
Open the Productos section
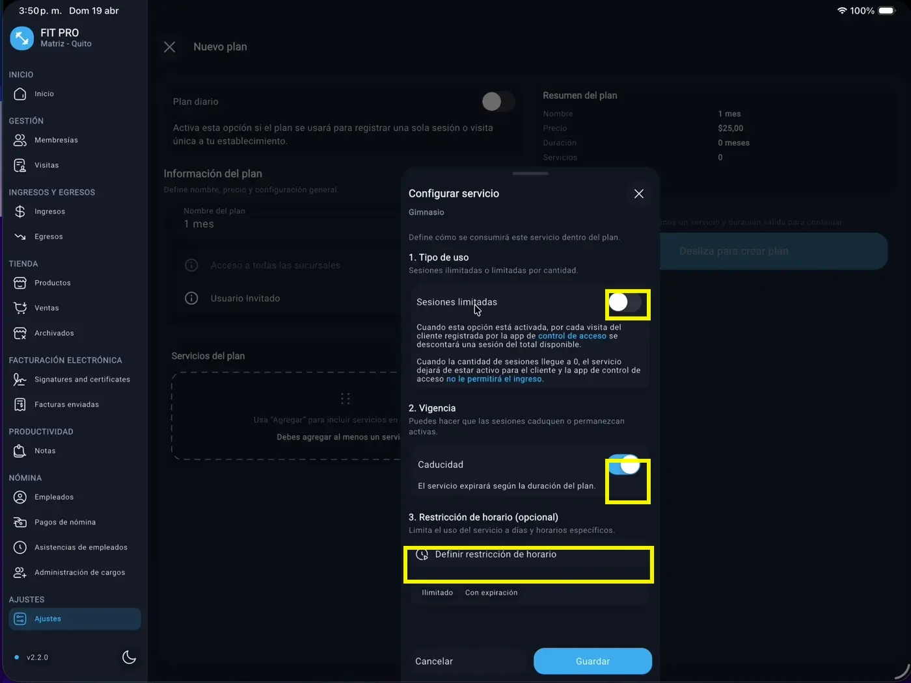52,283
